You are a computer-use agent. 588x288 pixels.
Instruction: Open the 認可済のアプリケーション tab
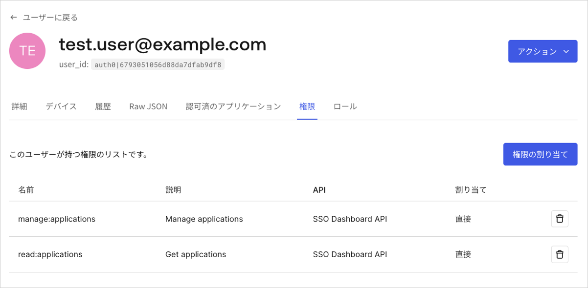233,106
